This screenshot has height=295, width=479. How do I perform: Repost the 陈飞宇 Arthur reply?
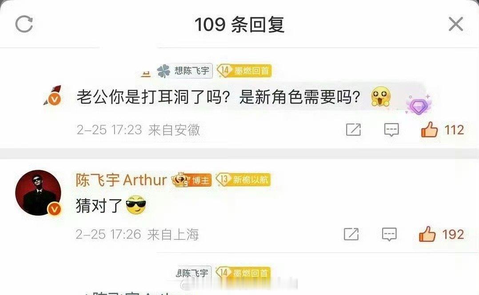tap(351, 234)
